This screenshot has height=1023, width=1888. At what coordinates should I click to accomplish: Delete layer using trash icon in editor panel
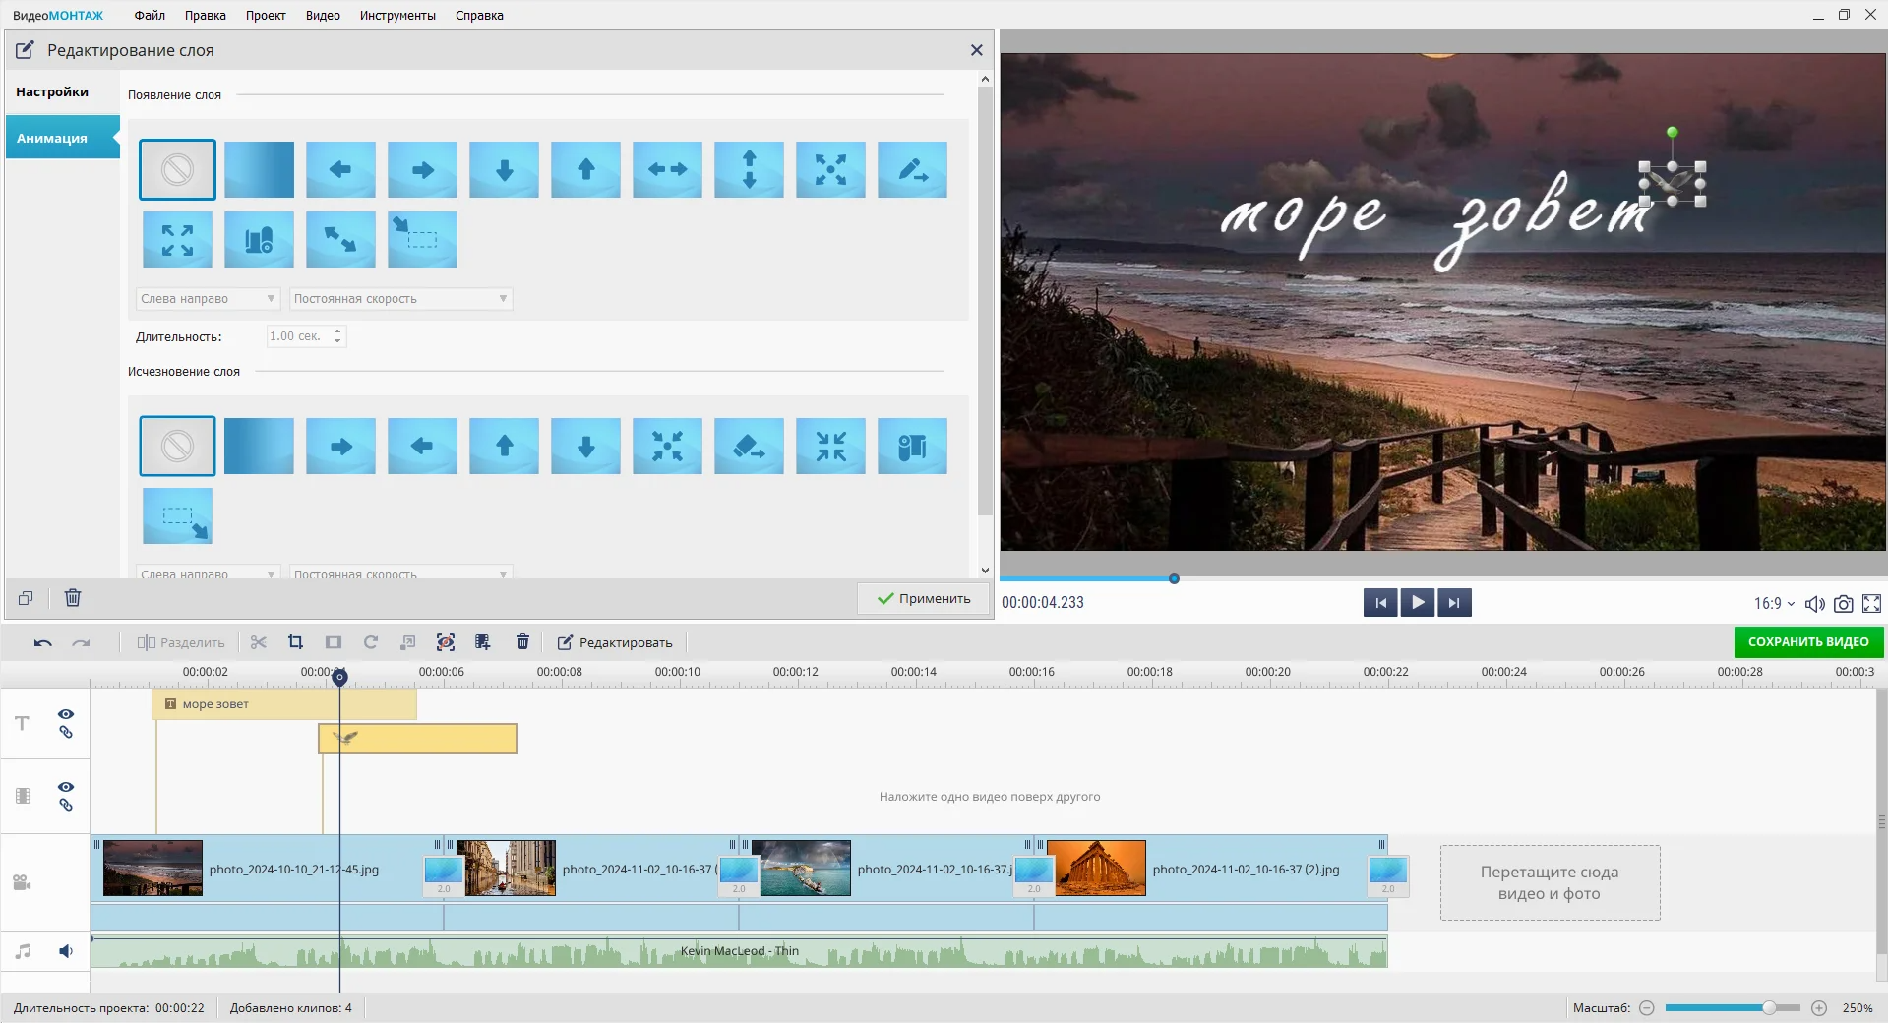pos(73,598)
